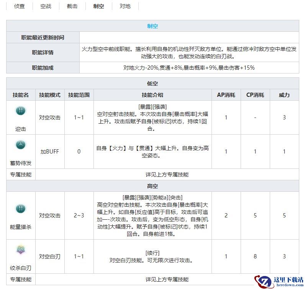
Task: Click the 威力 column header
Action: [284, 95]
